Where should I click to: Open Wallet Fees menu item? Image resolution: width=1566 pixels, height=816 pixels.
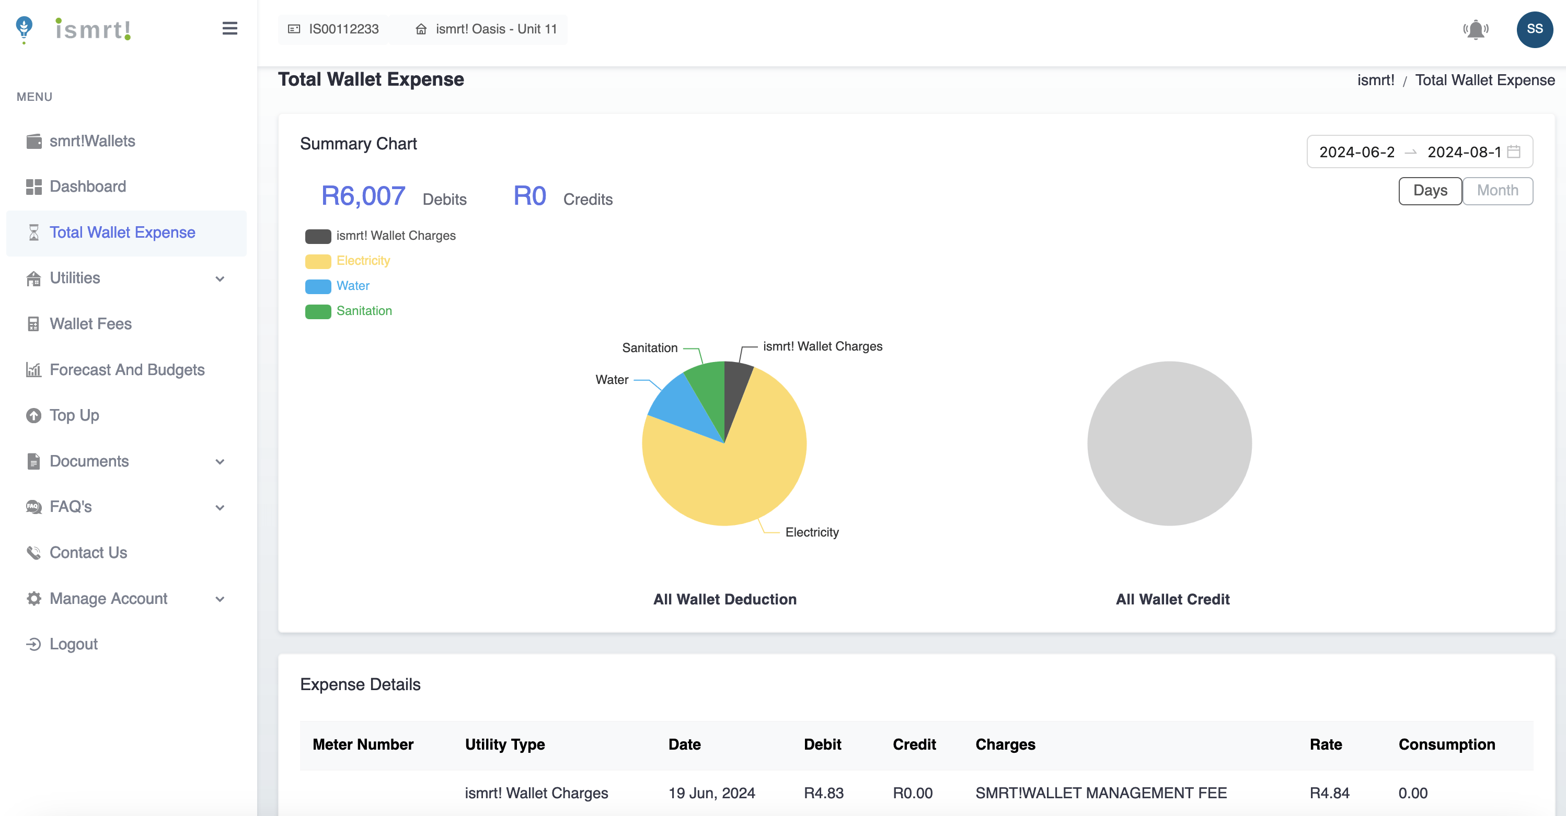pyautogui.click(x=90, y=324)
